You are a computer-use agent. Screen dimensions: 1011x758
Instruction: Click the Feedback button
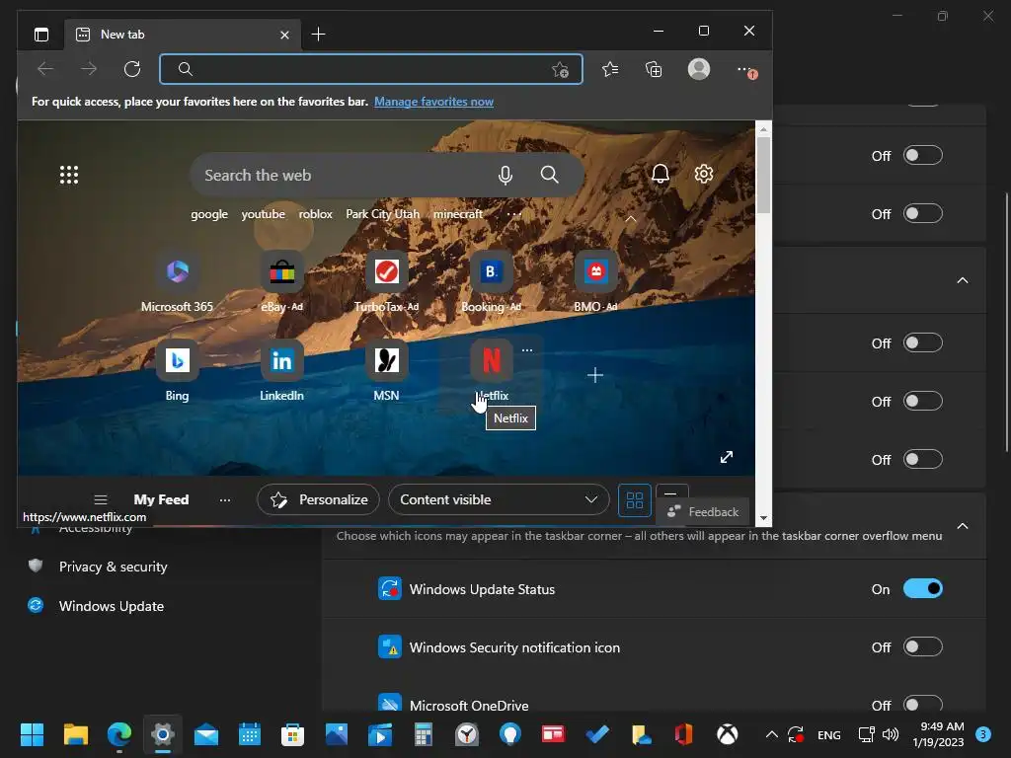coord(703,512)
